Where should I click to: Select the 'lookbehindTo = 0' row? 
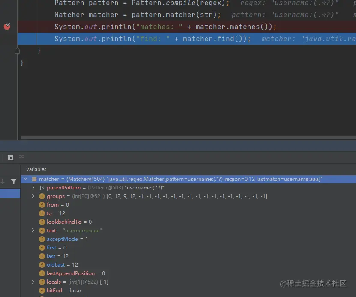[188, 222]
